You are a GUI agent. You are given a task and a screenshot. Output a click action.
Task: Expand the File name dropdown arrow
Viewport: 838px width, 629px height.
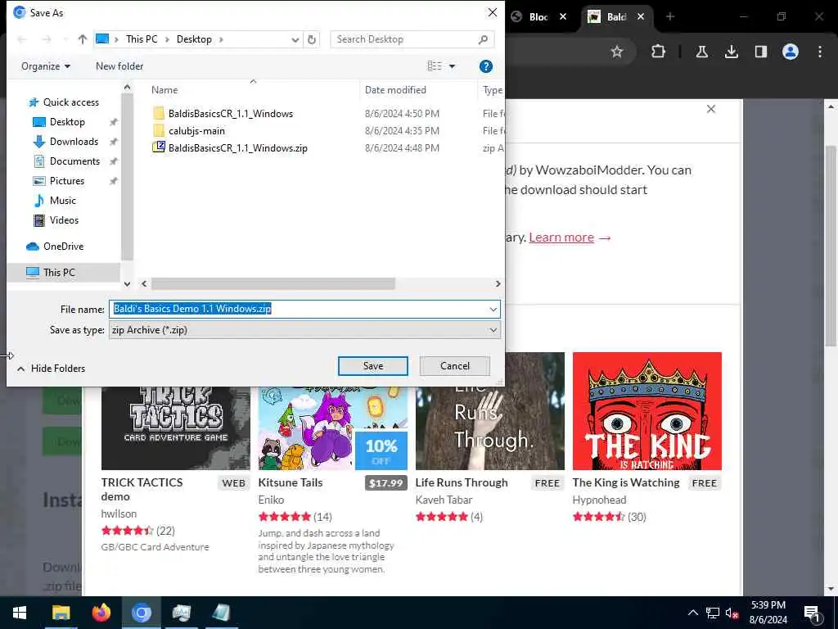tap(493, 309)
